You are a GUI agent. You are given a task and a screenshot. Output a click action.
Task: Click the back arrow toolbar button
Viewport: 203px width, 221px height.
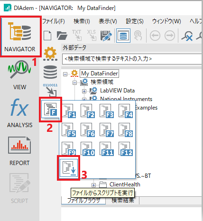click(x=155, y=36)
